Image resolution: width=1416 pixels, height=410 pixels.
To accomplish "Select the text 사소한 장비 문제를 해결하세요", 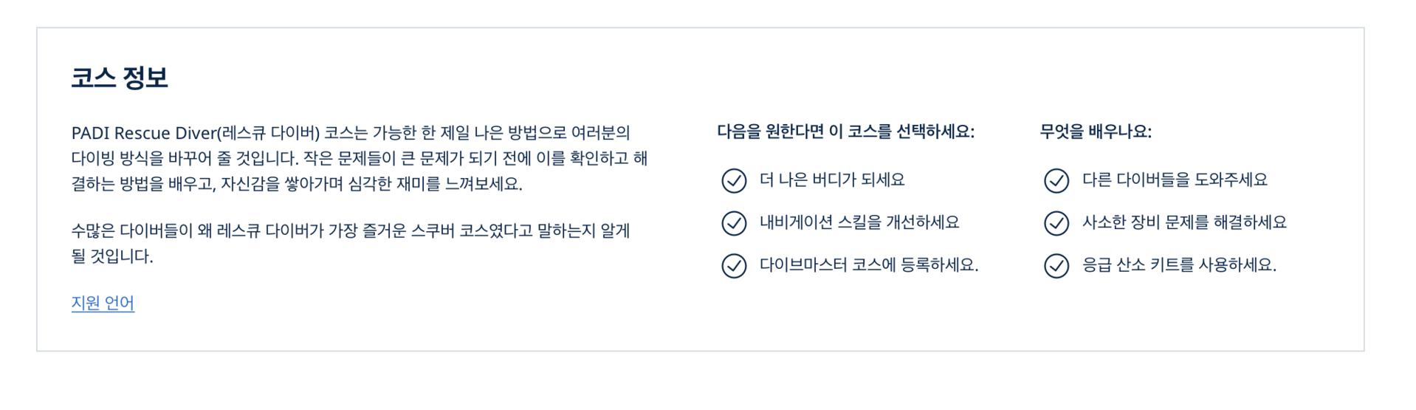I will pos(1184,222).
